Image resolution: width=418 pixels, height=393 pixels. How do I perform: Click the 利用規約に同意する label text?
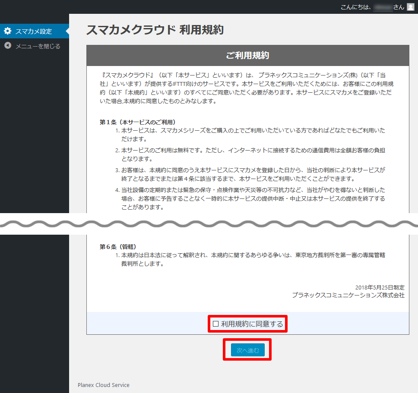point(252,324)
